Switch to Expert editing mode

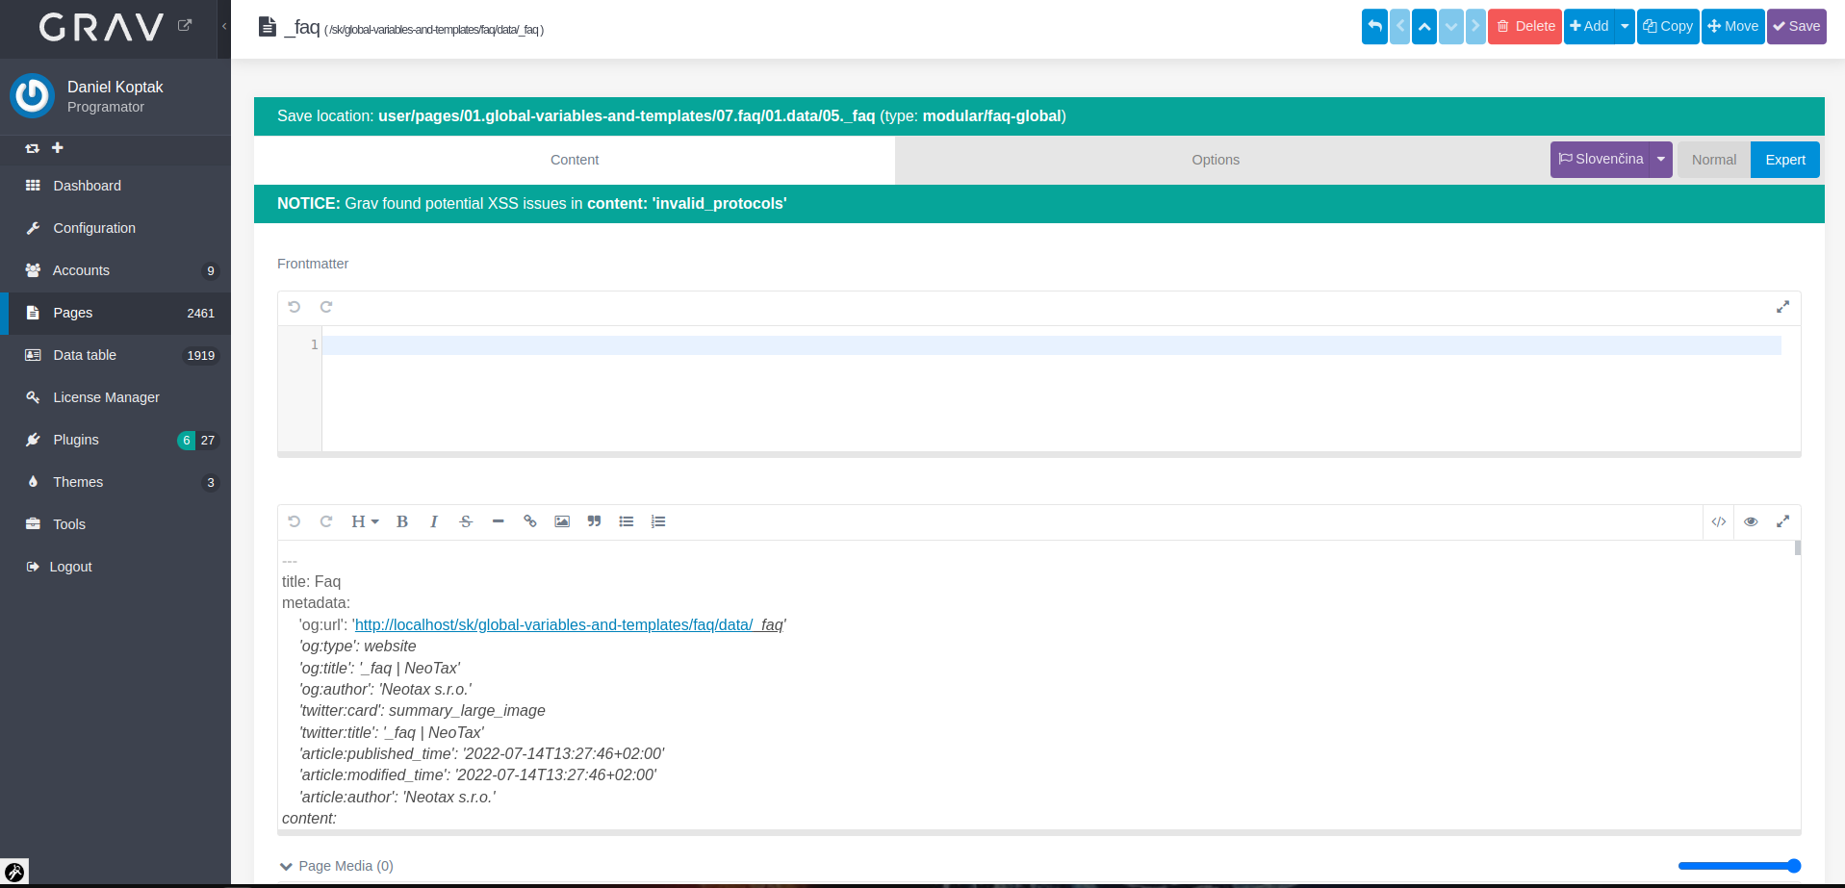tap(1785, 160)
